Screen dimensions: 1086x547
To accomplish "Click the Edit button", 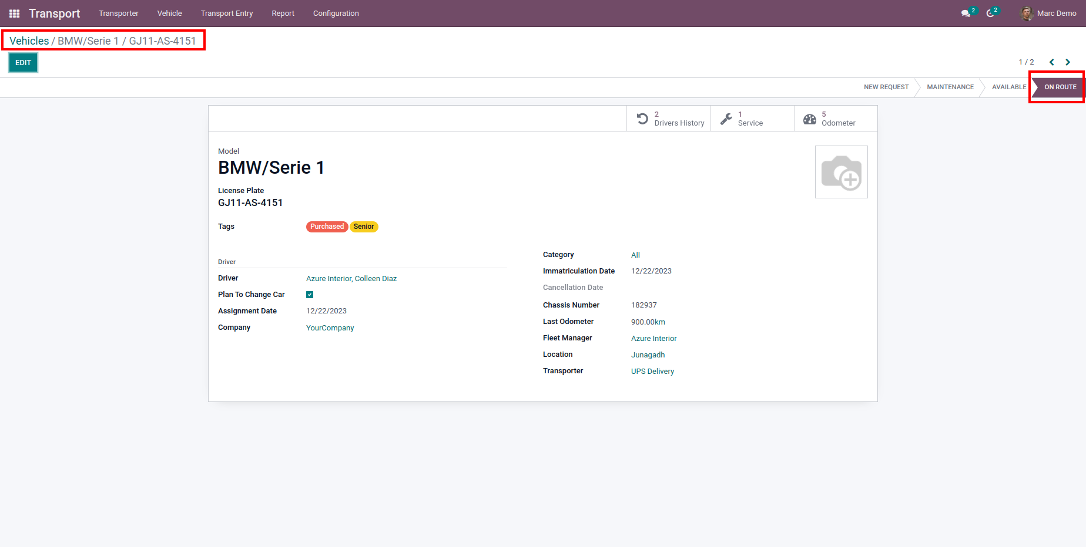I will click(24, 63).
